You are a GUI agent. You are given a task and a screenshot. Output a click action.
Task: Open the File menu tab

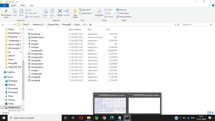pyautogui.click(x=4, y=5)
